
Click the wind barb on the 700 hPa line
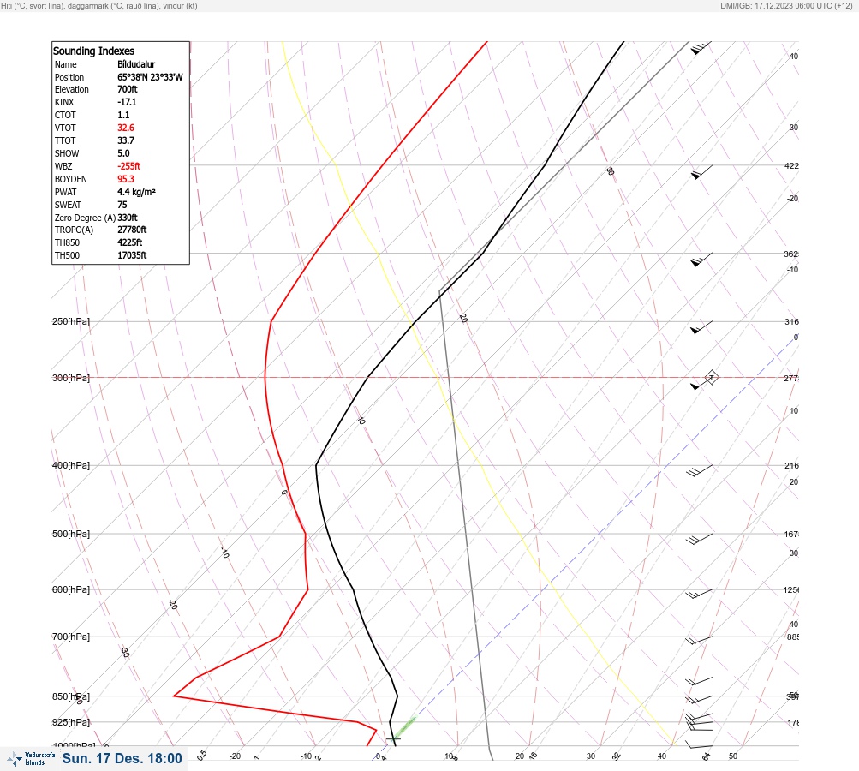699,639
